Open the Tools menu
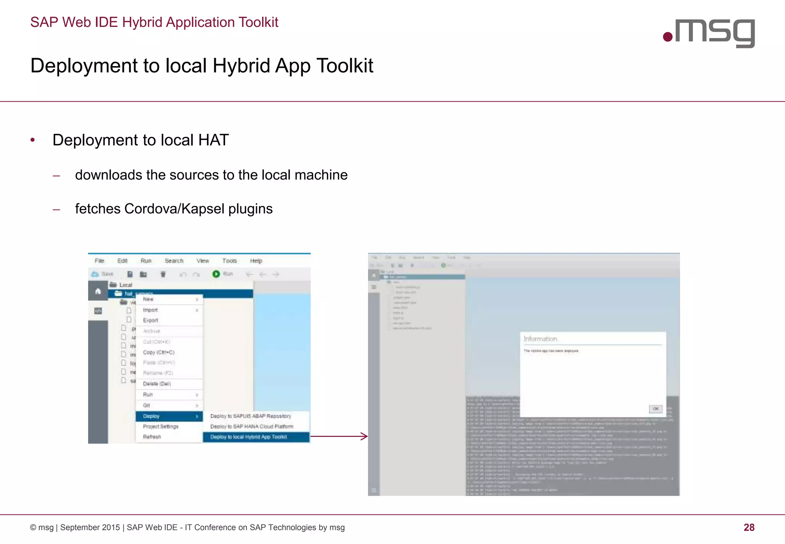This screenshot has height=544, width=785. (229, 261)
